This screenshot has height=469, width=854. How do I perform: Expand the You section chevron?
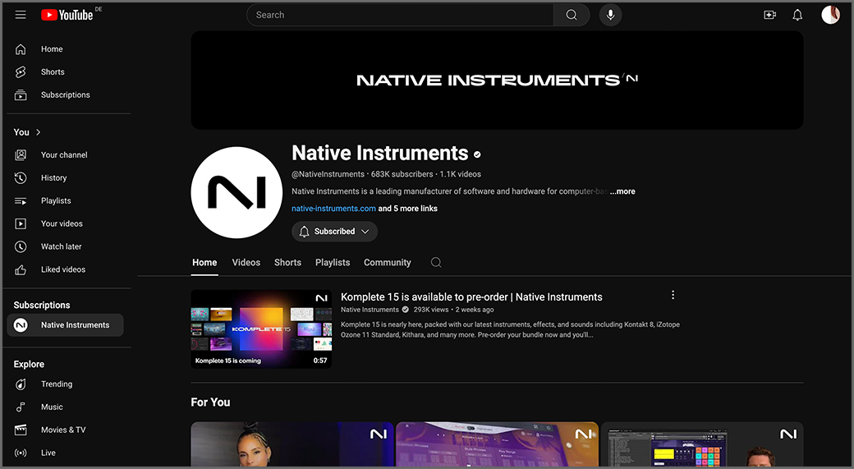tap(38, 131)
